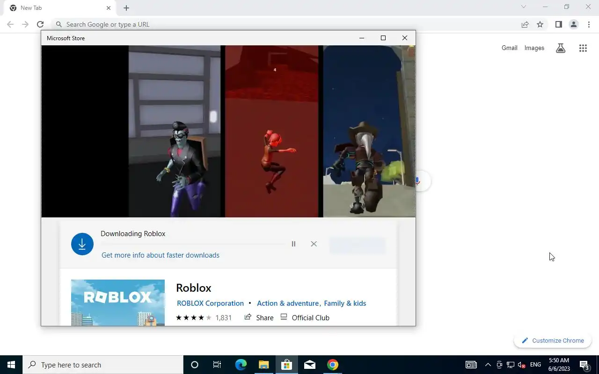The height and width of the screenshot is (374, 599).
Task: Cancel the Roblox download with the X
Action: coord(314,244)
